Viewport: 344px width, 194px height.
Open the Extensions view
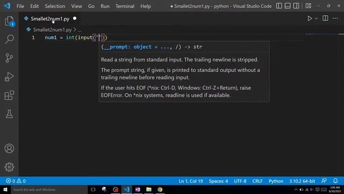[9, 95]
